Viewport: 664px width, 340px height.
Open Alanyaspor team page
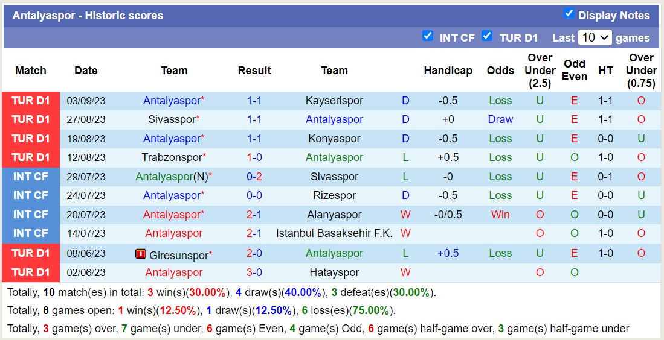[x=334, y=215]
